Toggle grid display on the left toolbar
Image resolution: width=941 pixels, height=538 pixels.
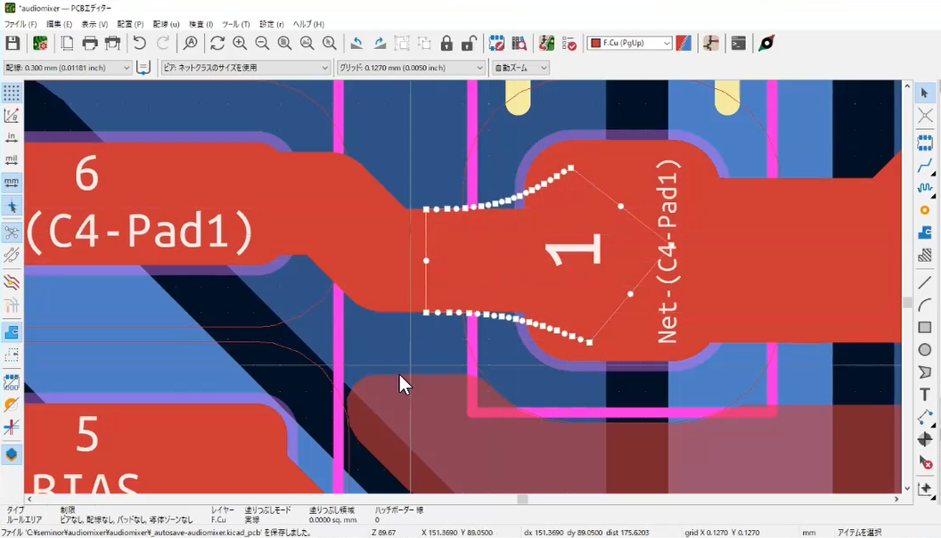12,94
